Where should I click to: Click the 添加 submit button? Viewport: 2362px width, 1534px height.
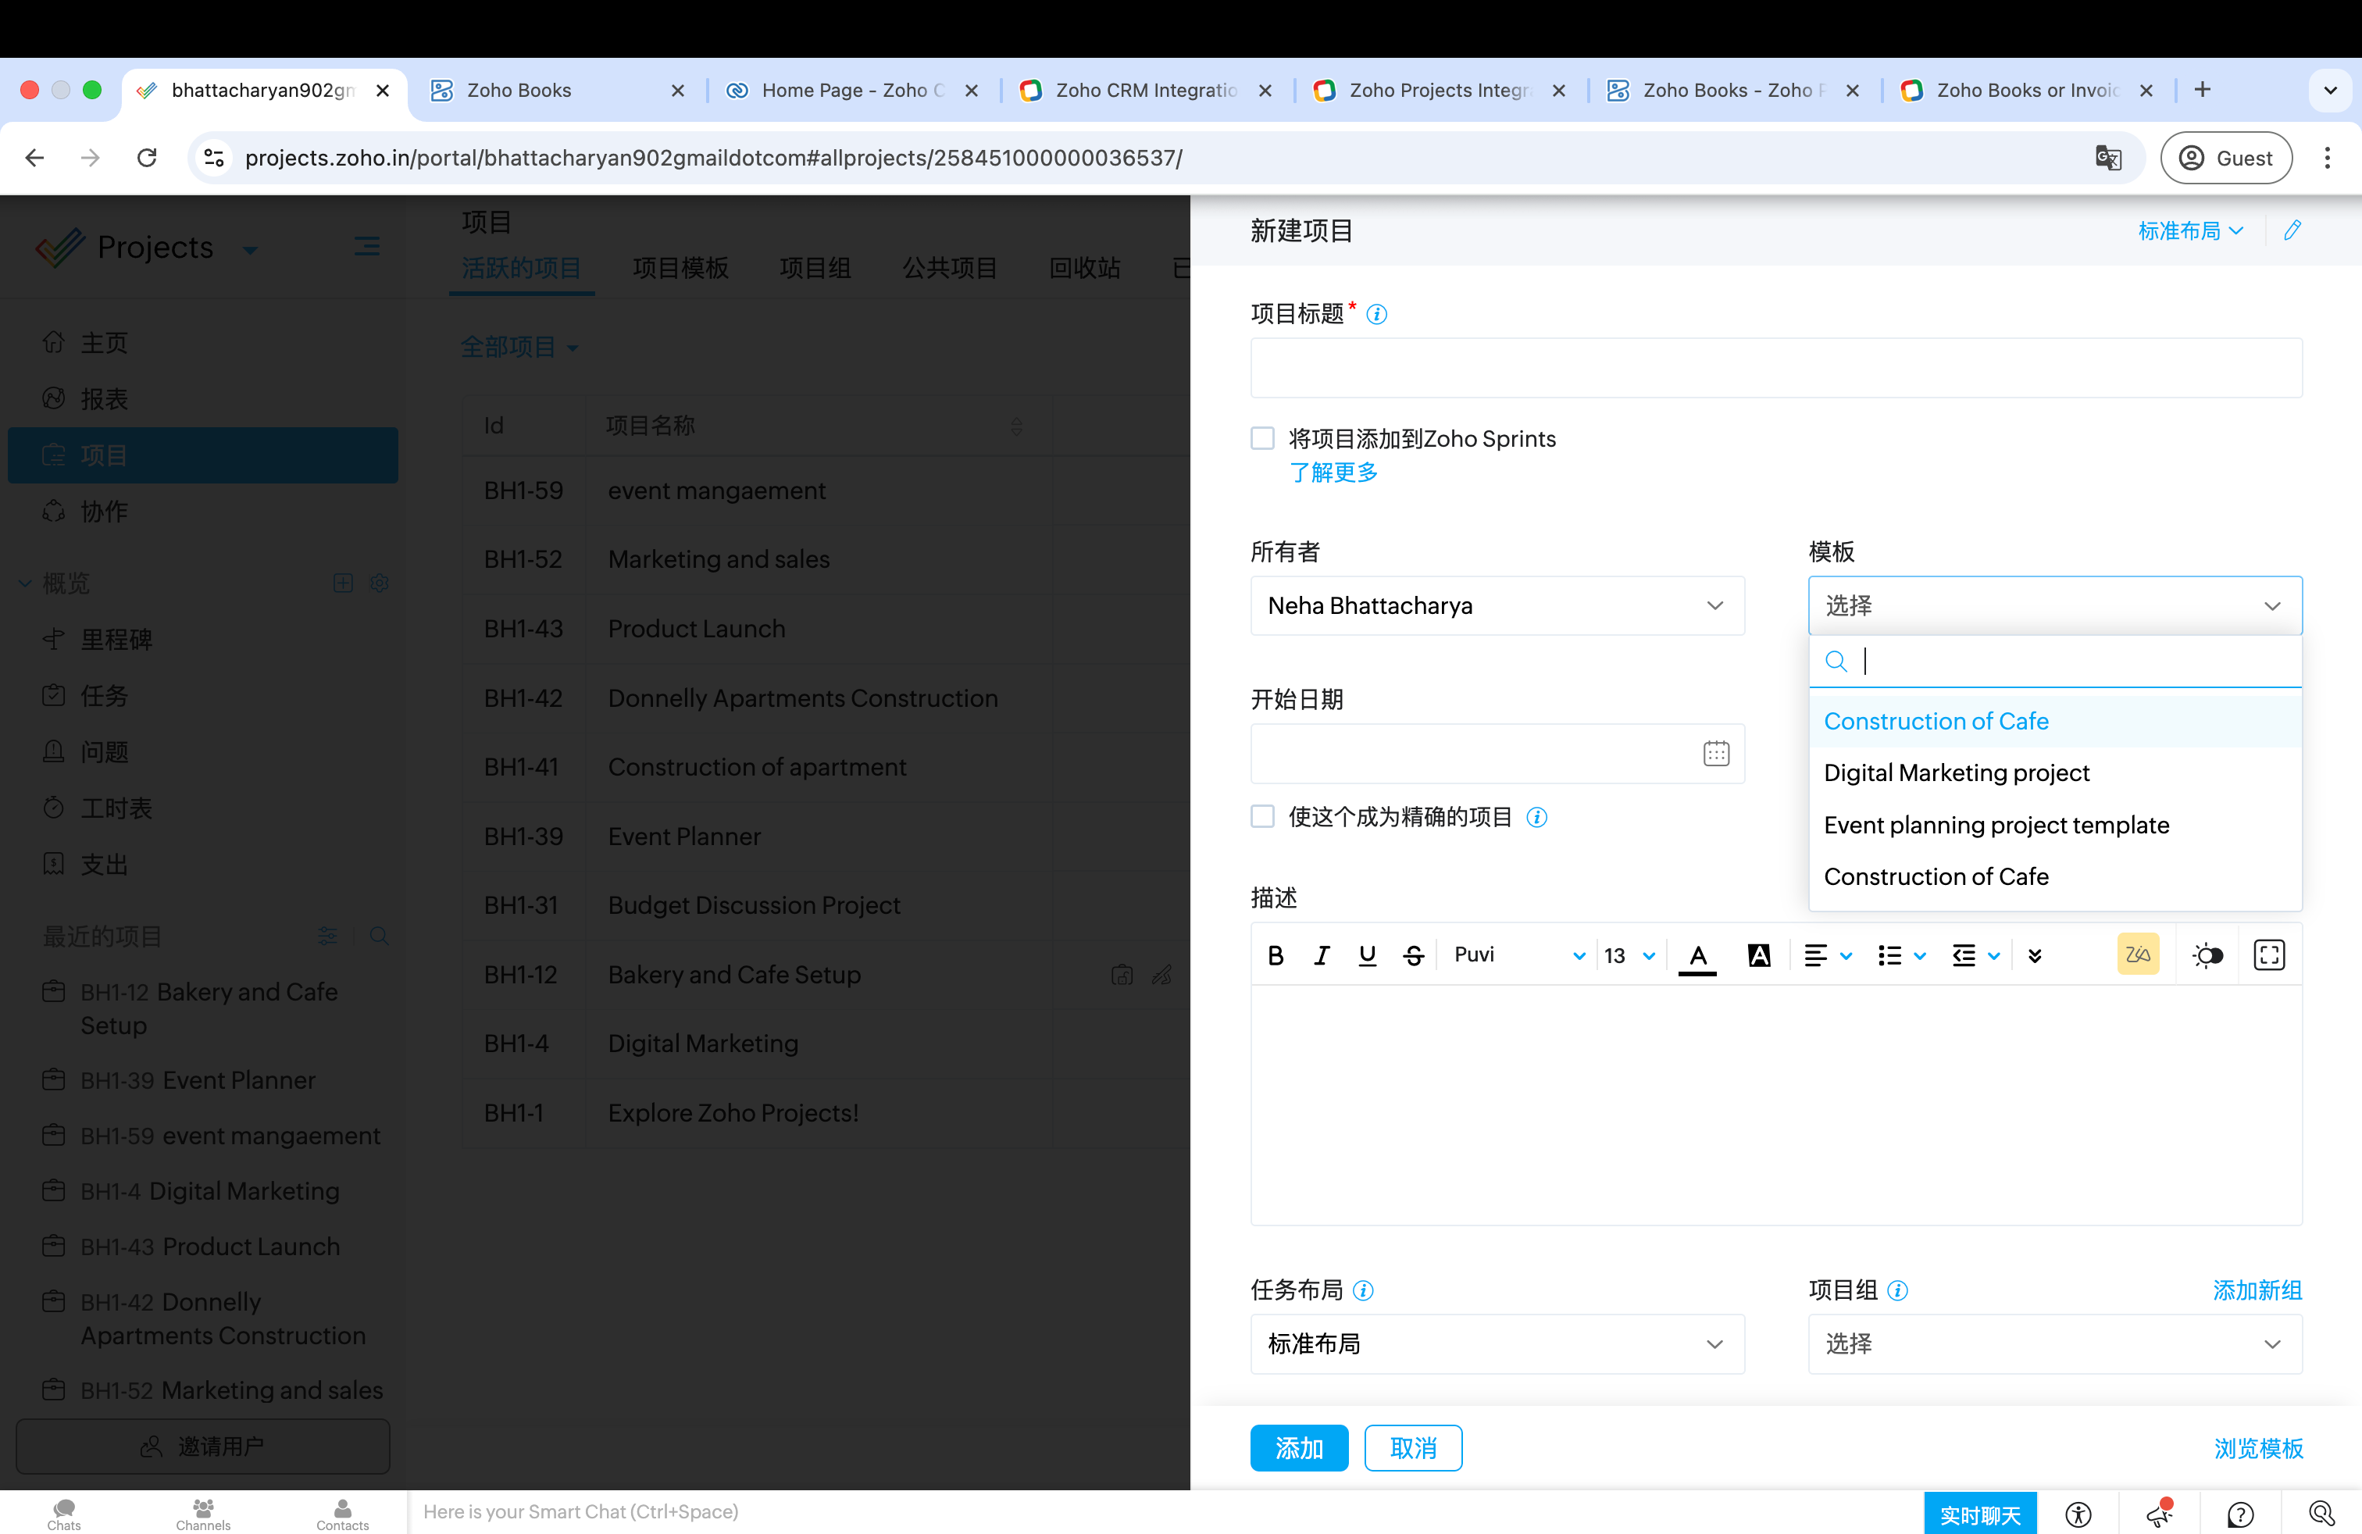[x=1298, y=1449]
